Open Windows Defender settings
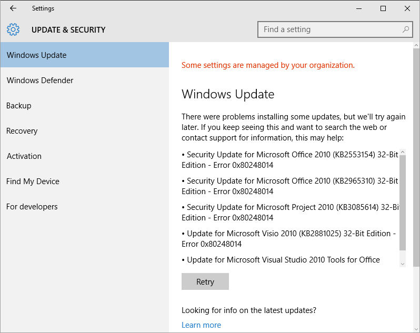The image size is (420, 333). tap(85, 80)
